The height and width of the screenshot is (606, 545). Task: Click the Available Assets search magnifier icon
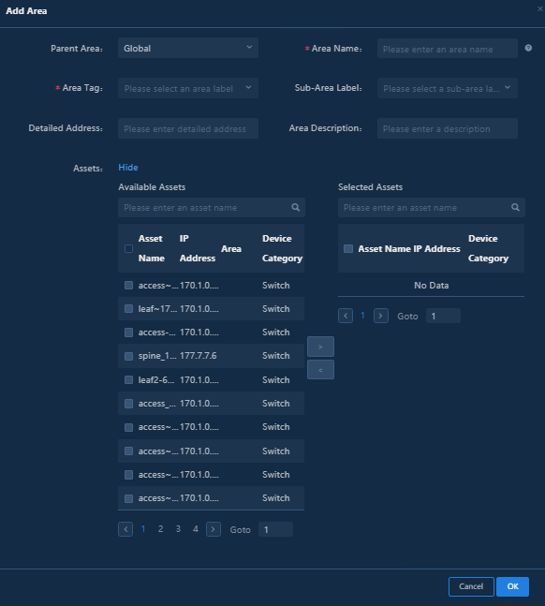point(296,208)
